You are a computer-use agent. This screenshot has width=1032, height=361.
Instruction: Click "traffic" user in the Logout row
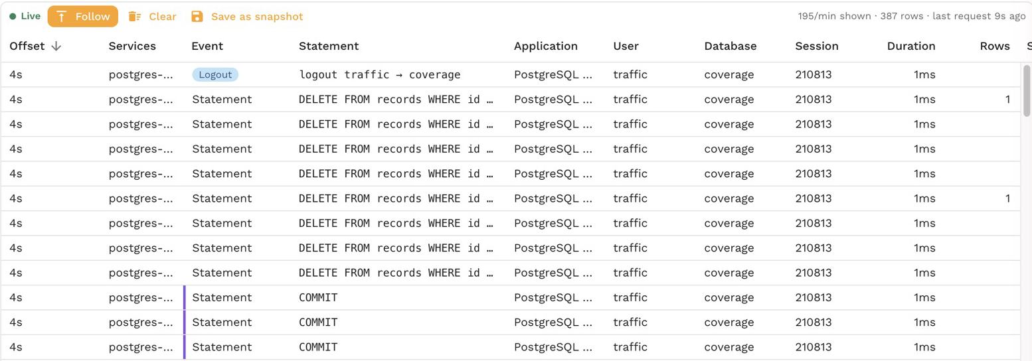point(630,74)
